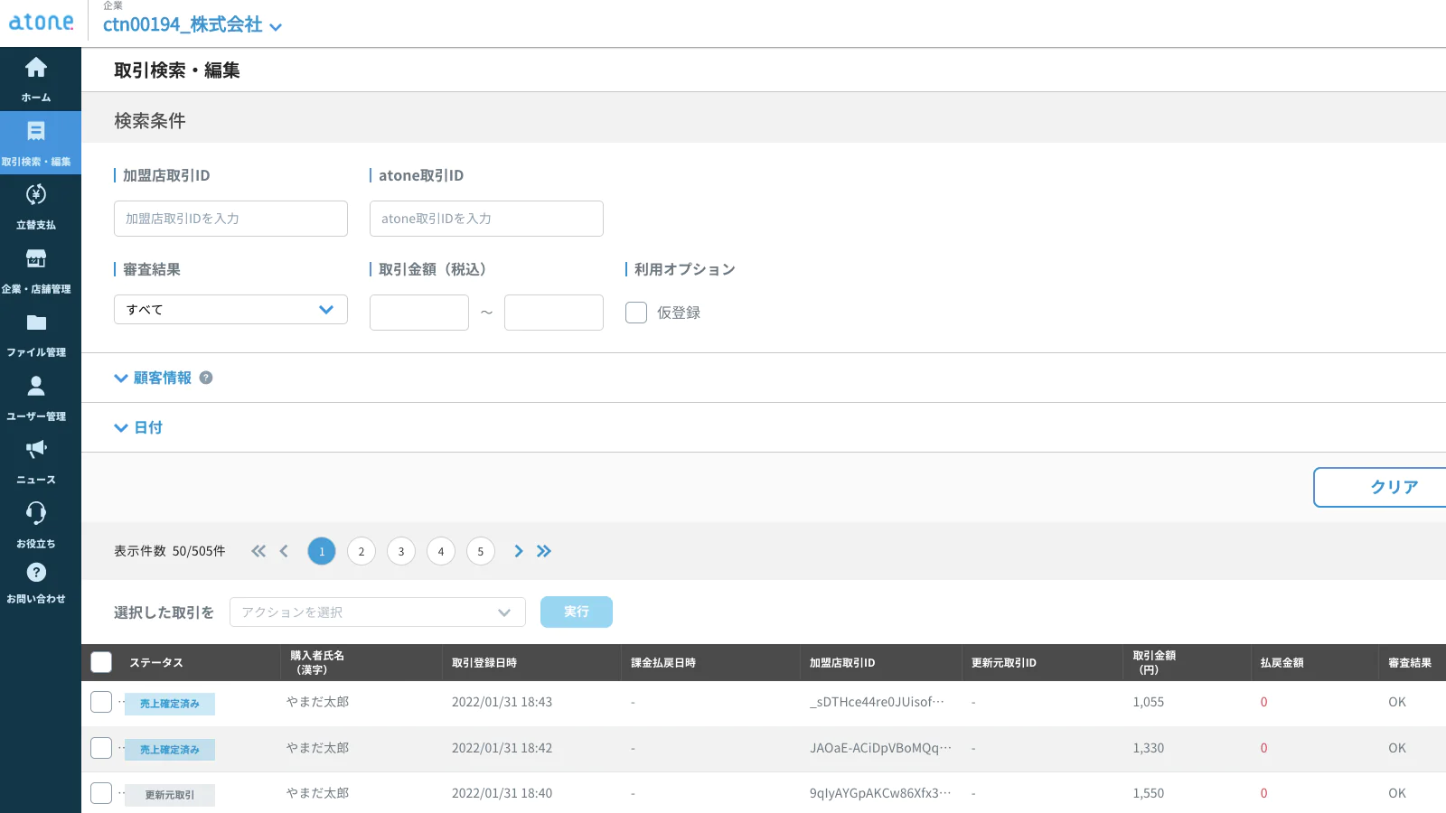Select the 18:43 transaction row checkbox
The width and height of the screenshot is (1446, 813).
tap(101, 702)
